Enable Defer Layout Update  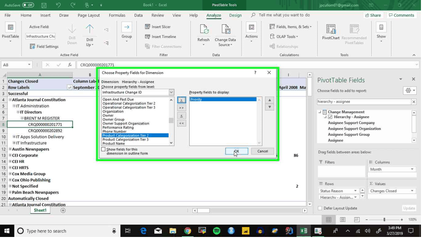[320, 208]
